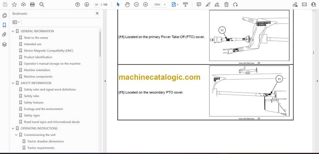Jump to the Safety rules bookmark
This screenshot has height=154, width=319.
tap(32, 96)
